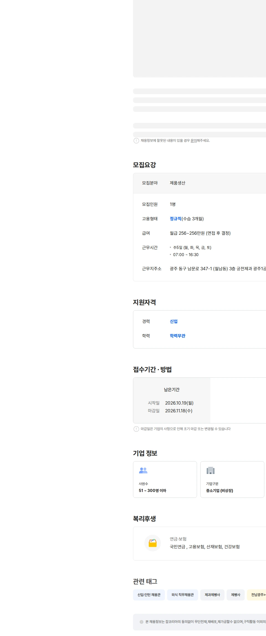This screenshot has width=266, height=636.
Task: Click the salary text 월급 256~256만원
Action: [x=200, y=233]
